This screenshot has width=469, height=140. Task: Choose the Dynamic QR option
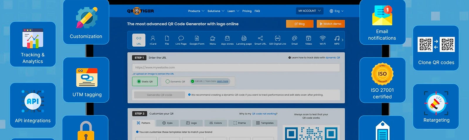tap(175, 81)
